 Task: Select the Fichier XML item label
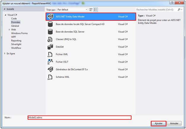pyautogui.click(x=62, y=54)
